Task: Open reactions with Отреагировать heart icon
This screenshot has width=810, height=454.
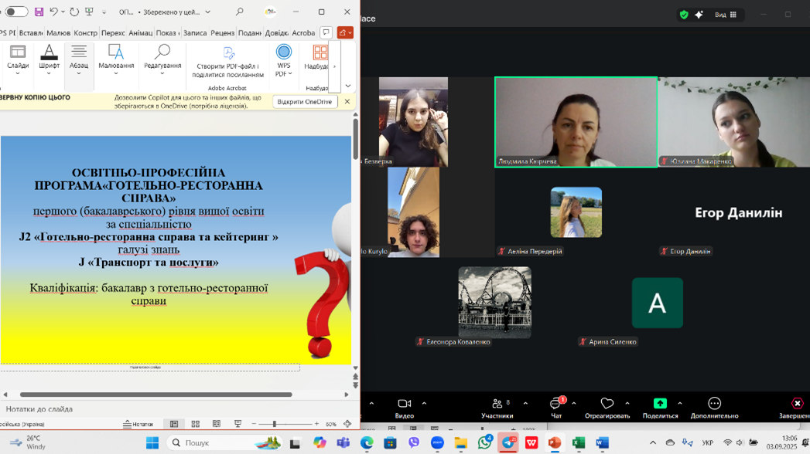Action: (x=607, y=408)
